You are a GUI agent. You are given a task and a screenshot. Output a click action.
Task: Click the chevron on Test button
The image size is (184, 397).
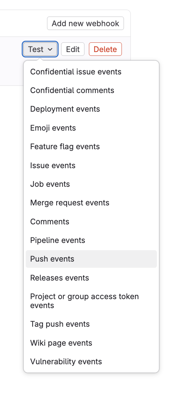pyautogui.click(x=50, y=49)
